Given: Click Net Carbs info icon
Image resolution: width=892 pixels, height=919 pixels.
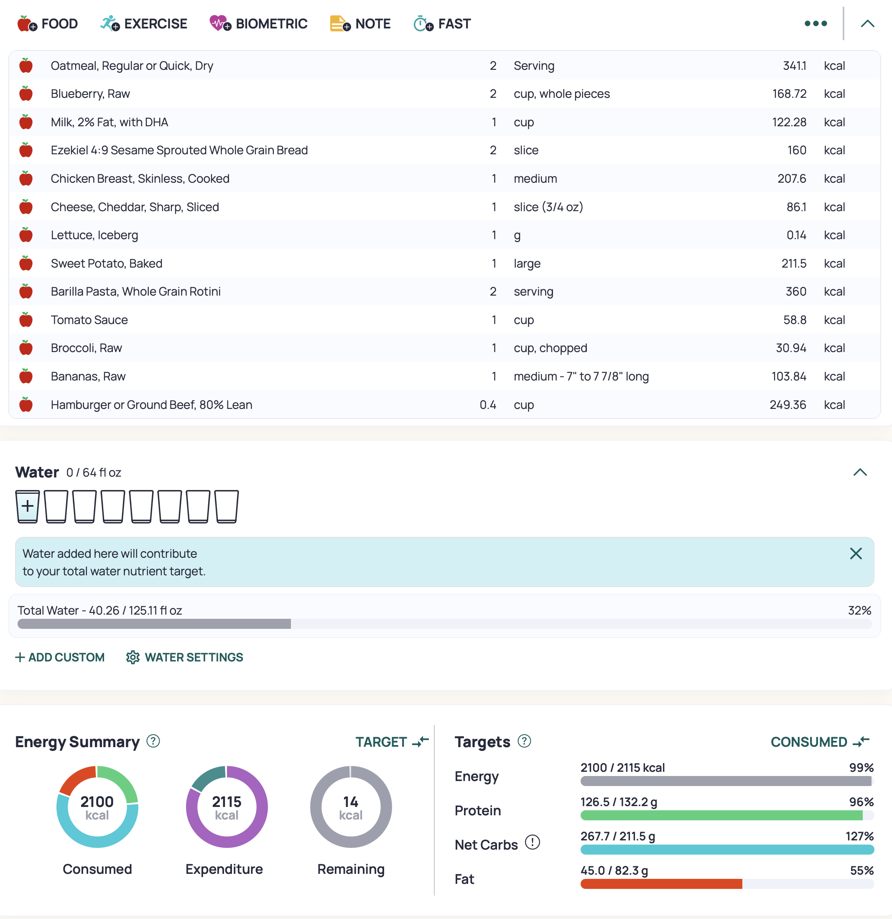Looking at the screenshot, I should click(x=533, y=842).
